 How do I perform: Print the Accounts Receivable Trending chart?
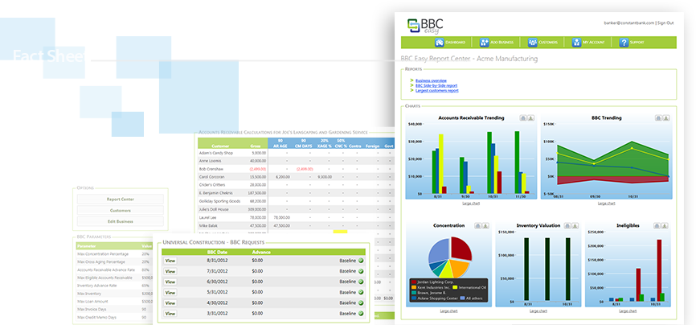click(x=522, y=117)
